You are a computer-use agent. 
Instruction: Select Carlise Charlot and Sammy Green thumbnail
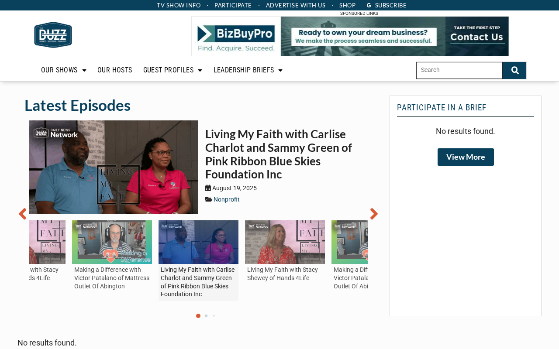(198, 242)
